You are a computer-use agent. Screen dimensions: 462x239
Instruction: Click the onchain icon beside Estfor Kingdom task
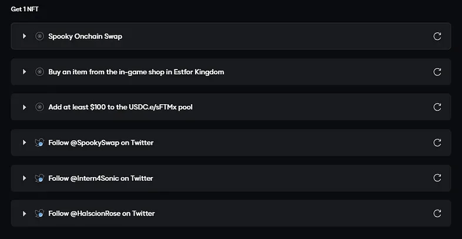39,72
